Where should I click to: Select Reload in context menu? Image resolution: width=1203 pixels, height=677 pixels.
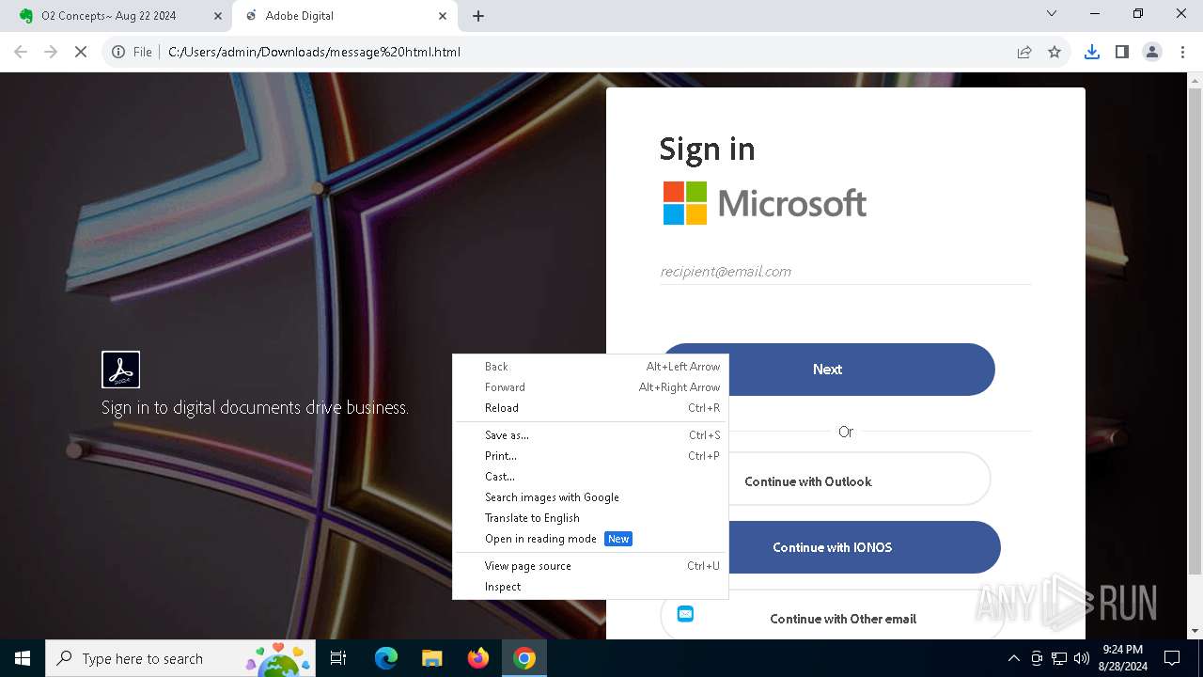590,408
